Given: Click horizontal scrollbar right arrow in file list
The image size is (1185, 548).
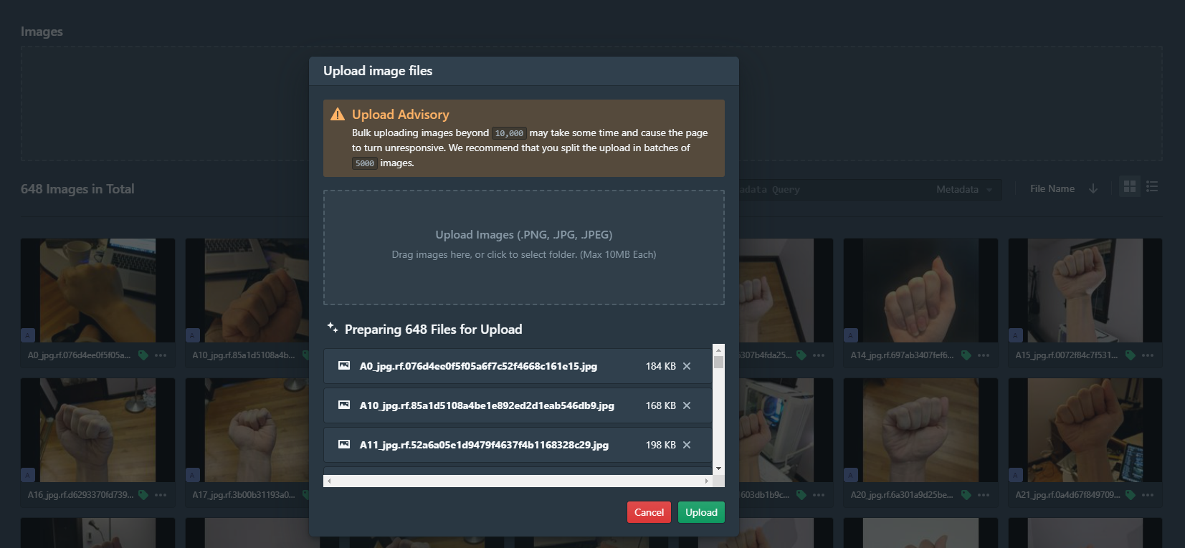Looking at the screenshot, I should 707,481.
